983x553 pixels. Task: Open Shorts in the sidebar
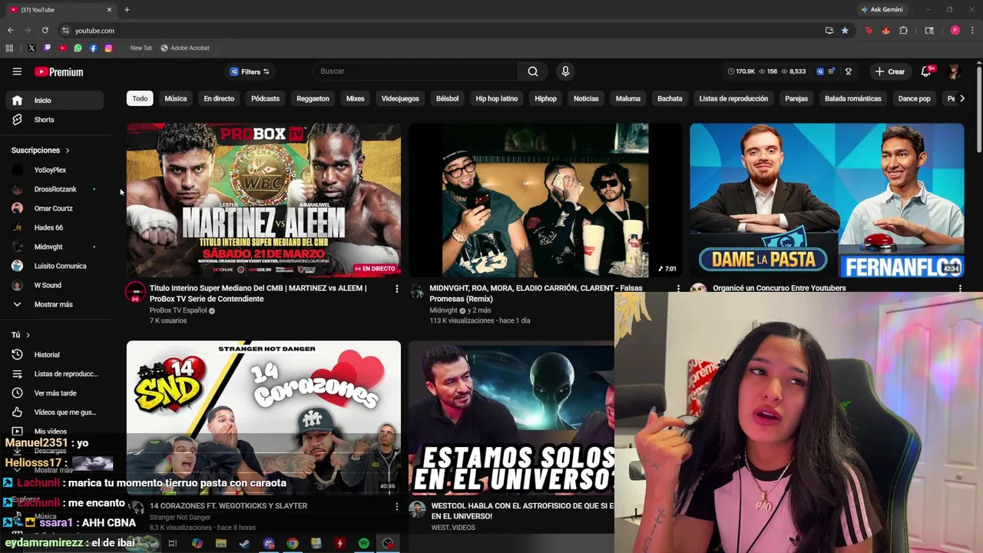(x=55, y=120)
